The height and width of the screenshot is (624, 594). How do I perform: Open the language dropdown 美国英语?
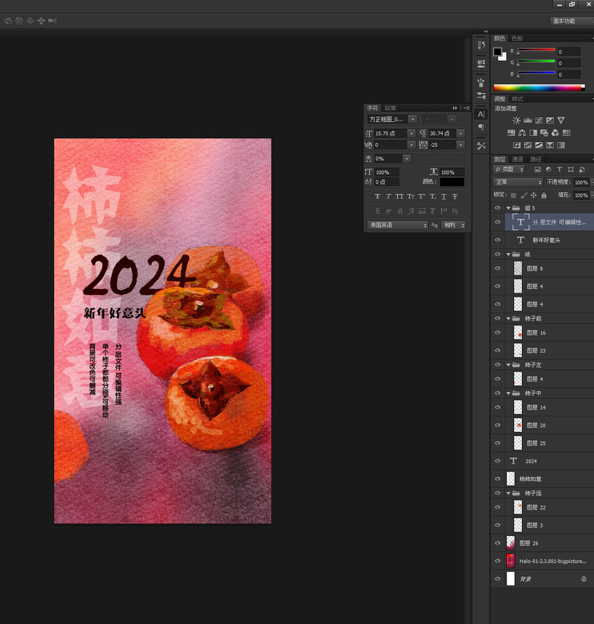(x=397, y=225)
